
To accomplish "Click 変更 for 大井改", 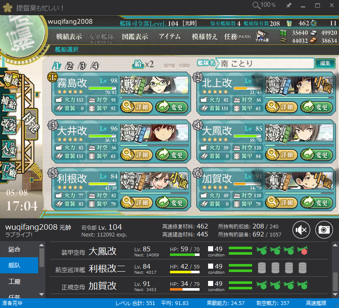I will coord(172,154).
